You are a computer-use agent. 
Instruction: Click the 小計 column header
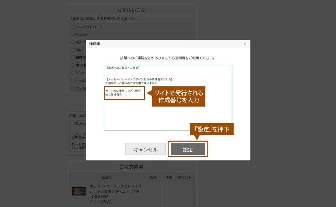[x=169, y=177]
